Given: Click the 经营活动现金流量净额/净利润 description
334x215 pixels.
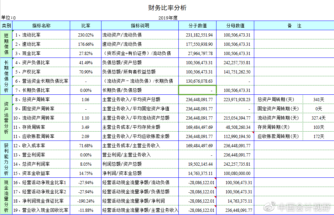Looking at the screenshot, I should [x=133, y=201].
